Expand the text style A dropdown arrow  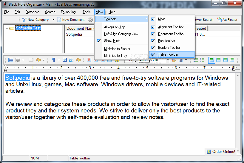pos(186,60)
